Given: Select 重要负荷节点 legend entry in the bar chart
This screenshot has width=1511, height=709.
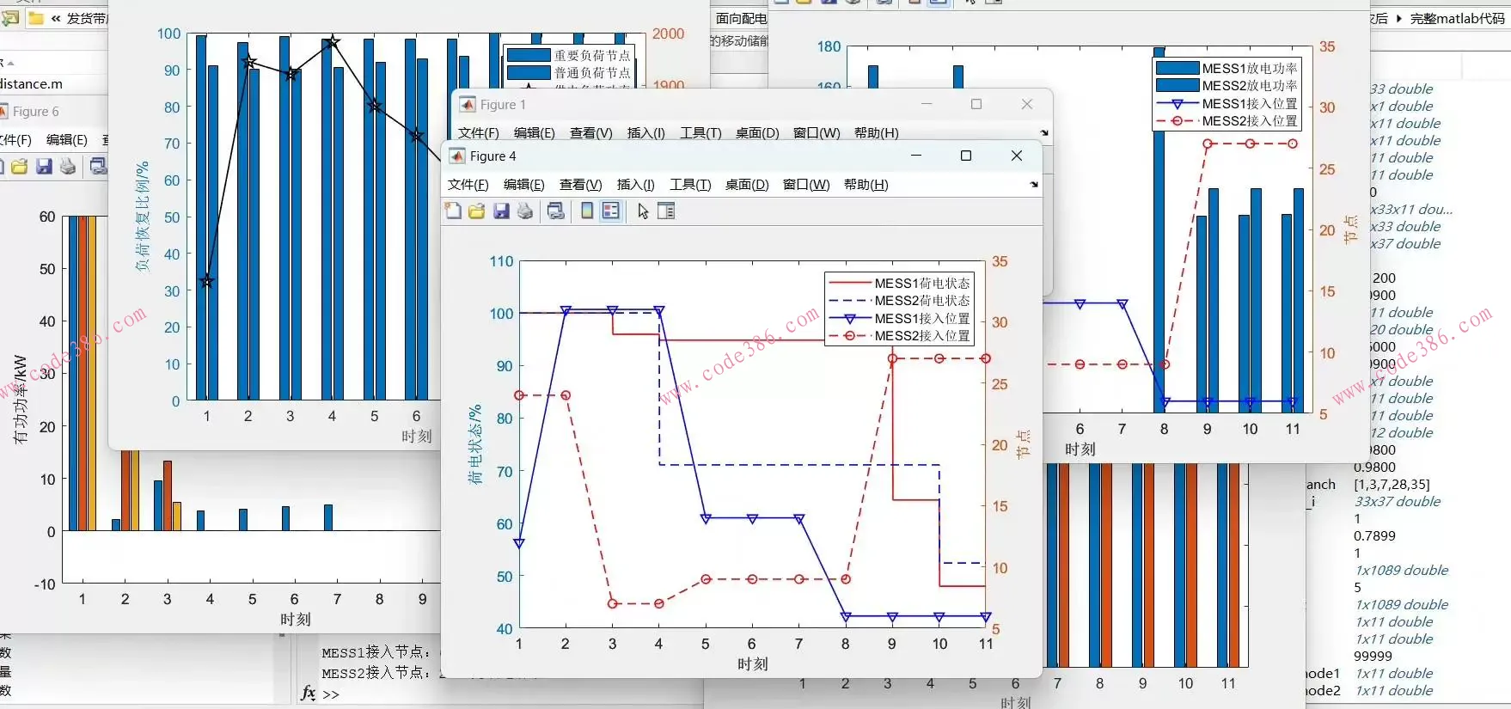Looking at the screenshot, I should [x=569, y=56].
